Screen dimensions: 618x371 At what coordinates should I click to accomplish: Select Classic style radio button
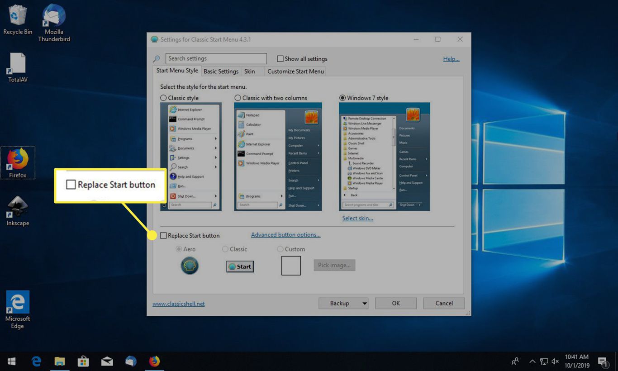click(163, 98)
